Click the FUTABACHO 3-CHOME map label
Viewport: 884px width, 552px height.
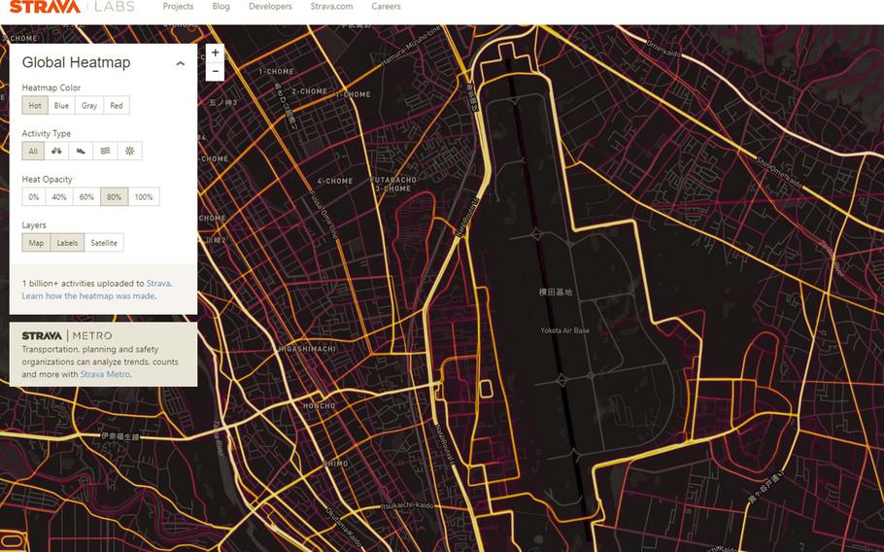coord(393,184)
